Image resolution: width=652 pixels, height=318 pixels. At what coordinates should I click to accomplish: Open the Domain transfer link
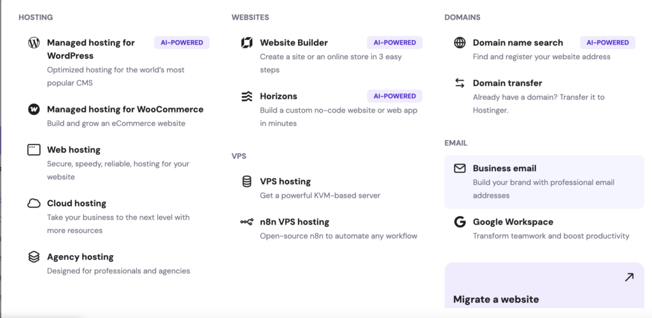click(544, 96)
